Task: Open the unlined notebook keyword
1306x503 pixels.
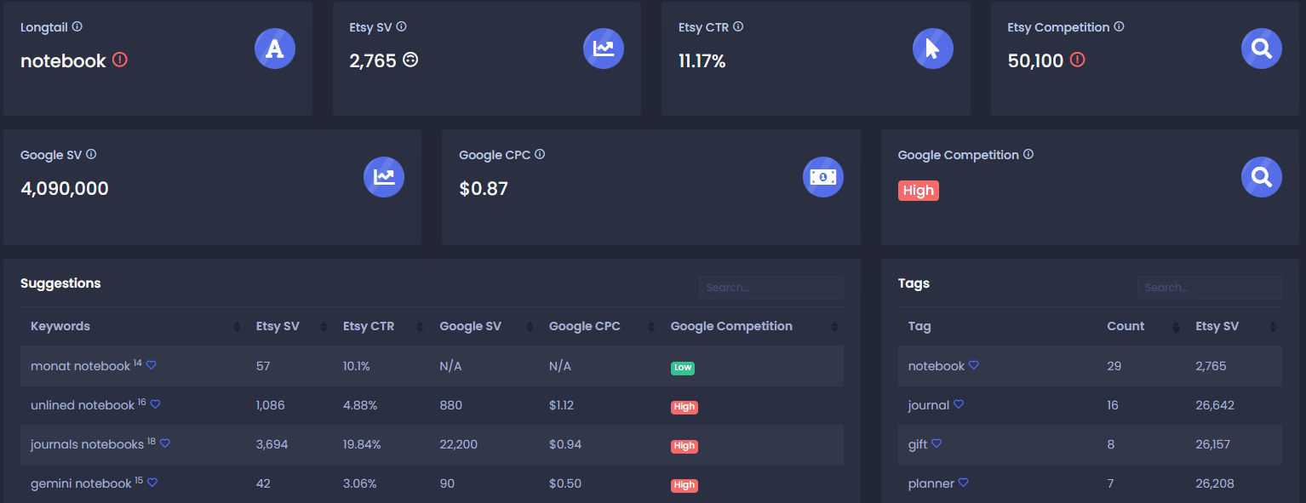Action: coord(83,405)
